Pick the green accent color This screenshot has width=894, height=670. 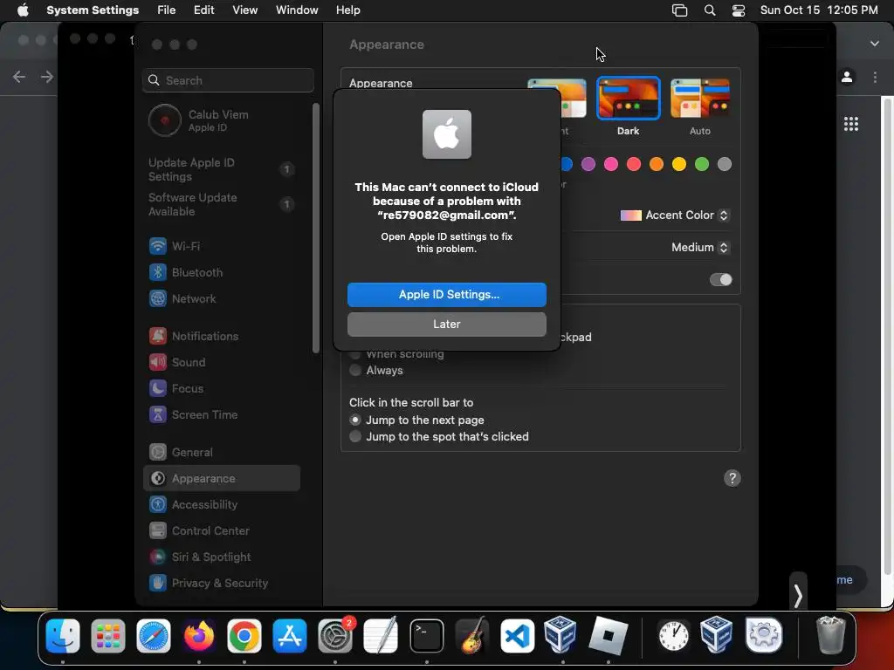coord(701,165)
